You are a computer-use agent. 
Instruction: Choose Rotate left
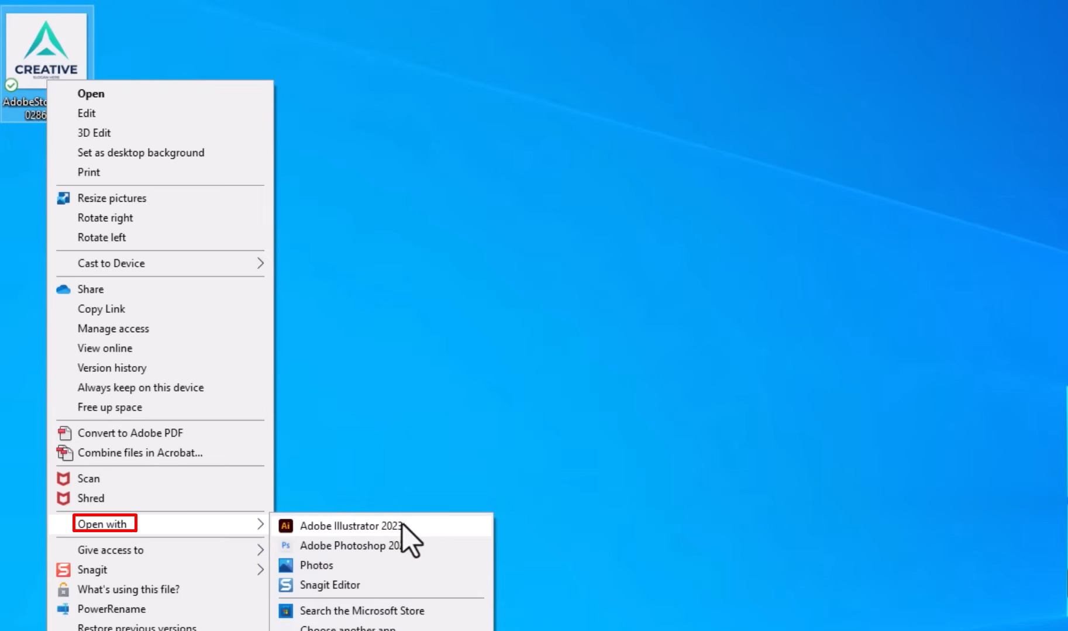click(102, 237)
